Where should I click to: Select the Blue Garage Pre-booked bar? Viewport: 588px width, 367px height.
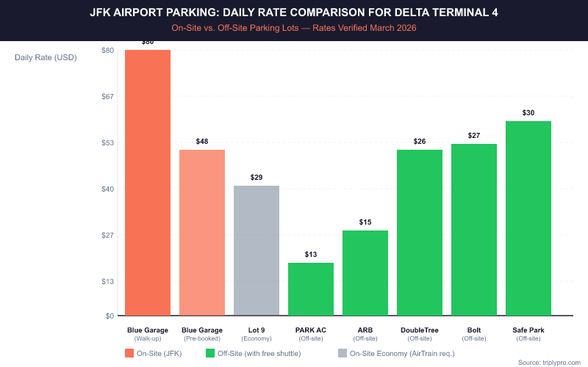202,233
